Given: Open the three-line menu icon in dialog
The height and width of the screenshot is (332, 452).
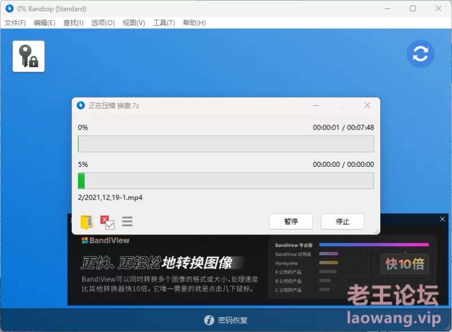Looking at the screenshot, I should (x=127, y=222).
